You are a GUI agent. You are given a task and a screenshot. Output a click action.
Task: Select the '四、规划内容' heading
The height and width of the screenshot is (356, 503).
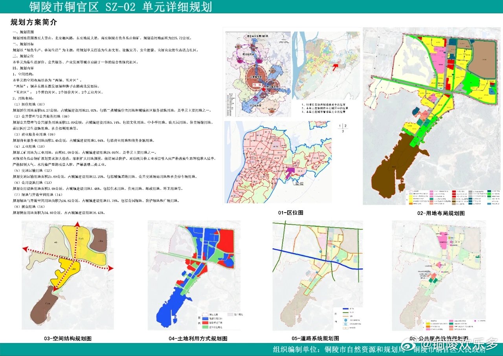click(x=24, y=68)
